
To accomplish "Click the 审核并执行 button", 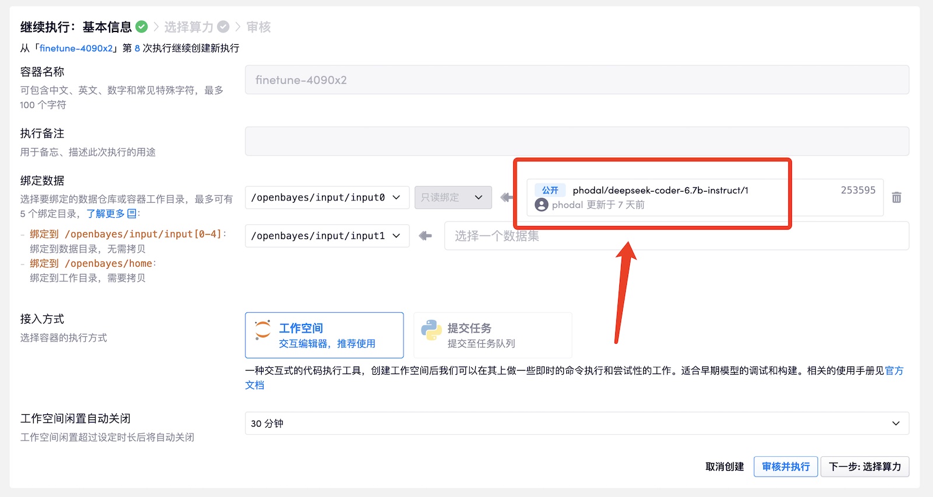I will click(785, 467).
